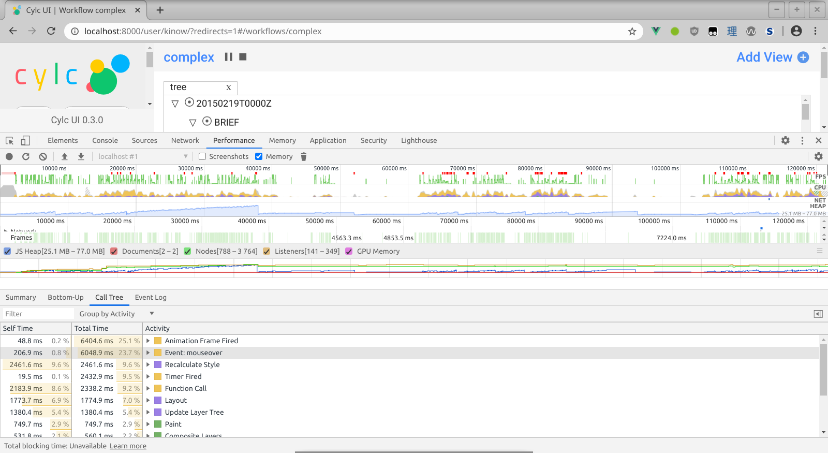Toggle the JS Heap counter checkbox
Viewport: 828px width, 453px height.
pos(7,251)
